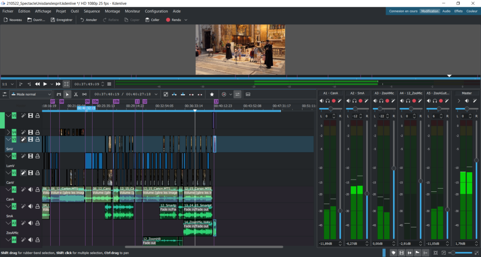
Task: Adjust the A2 - SmA volume fader
Action: coord(367,194)
